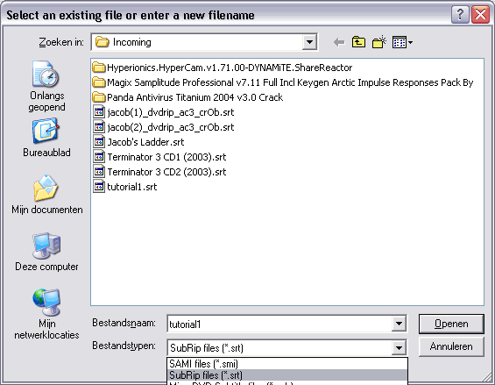
Task: Close the file dialog window
Action: (480, 15)
